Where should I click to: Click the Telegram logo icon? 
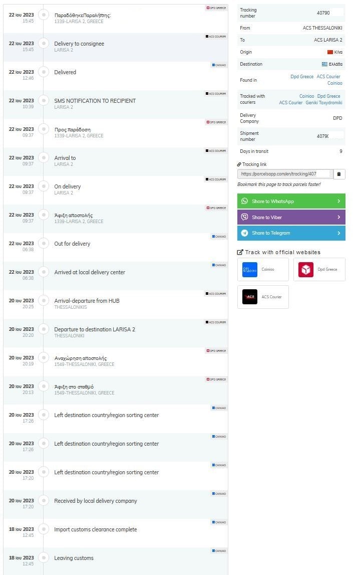pos(245,233)
